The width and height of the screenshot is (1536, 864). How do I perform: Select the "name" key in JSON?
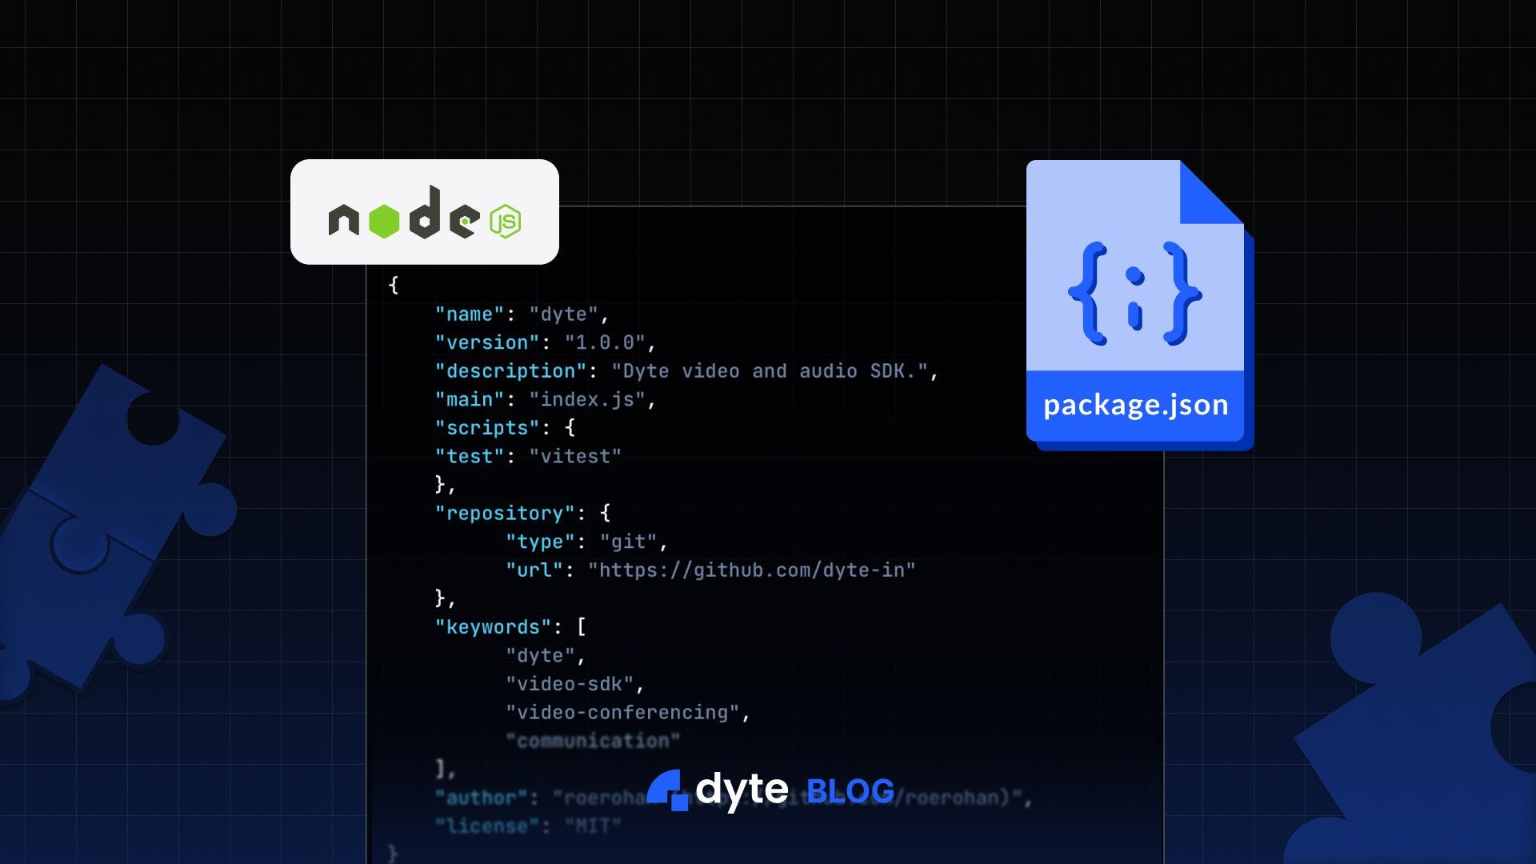[470, 314]
